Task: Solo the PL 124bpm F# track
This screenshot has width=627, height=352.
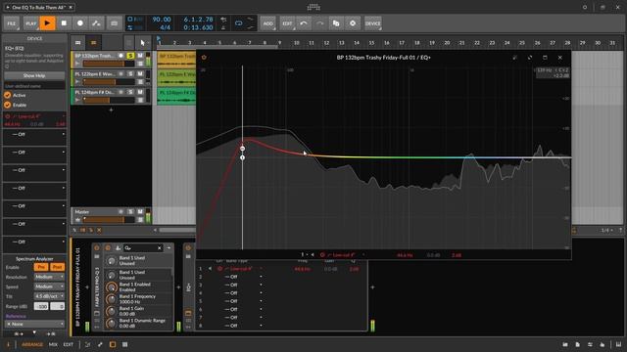Action: tap(130, 92)
